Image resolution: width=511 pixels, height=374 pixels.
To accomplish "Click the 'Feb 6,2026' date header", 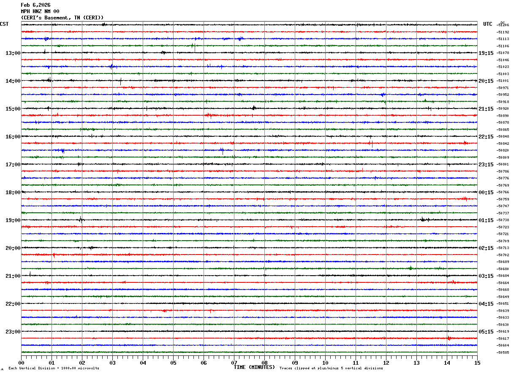I will coord(35,5).
